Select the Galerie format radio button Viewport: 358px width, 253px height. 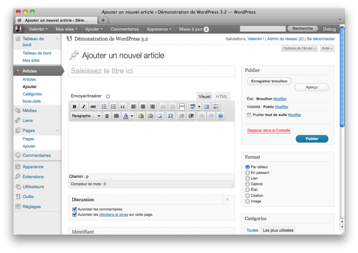click(x=248, y=184)
